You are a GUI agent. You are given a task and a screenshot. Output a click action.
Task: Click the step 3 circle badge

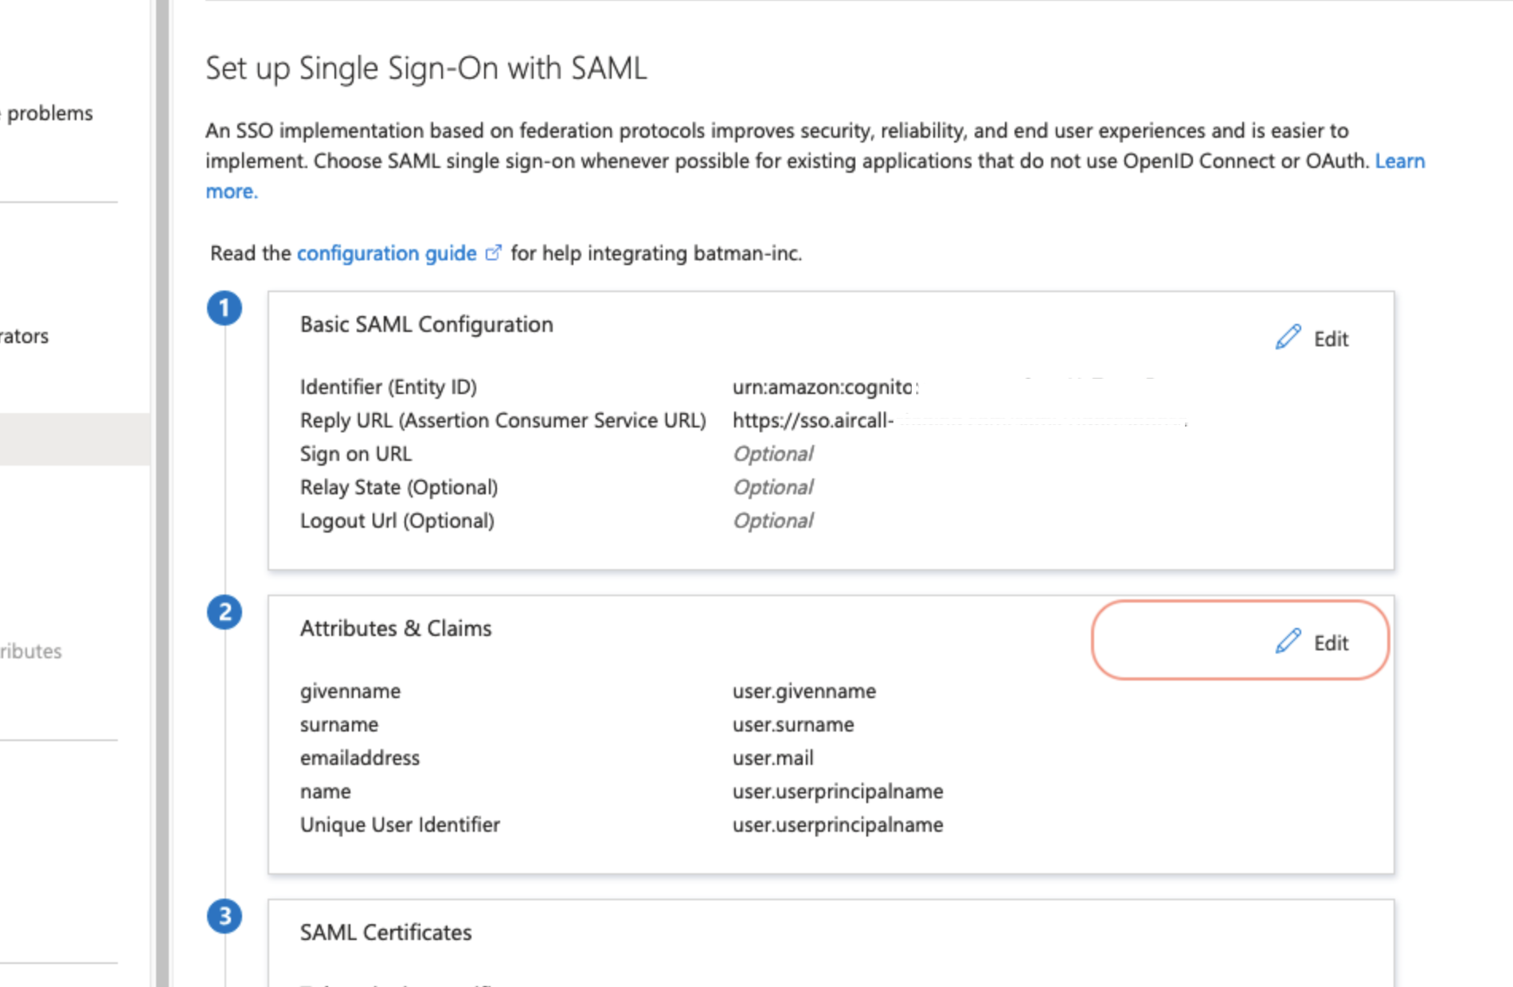(225, 916)
